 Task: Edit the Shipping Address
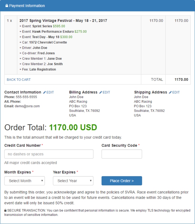[x=174, y=92]
